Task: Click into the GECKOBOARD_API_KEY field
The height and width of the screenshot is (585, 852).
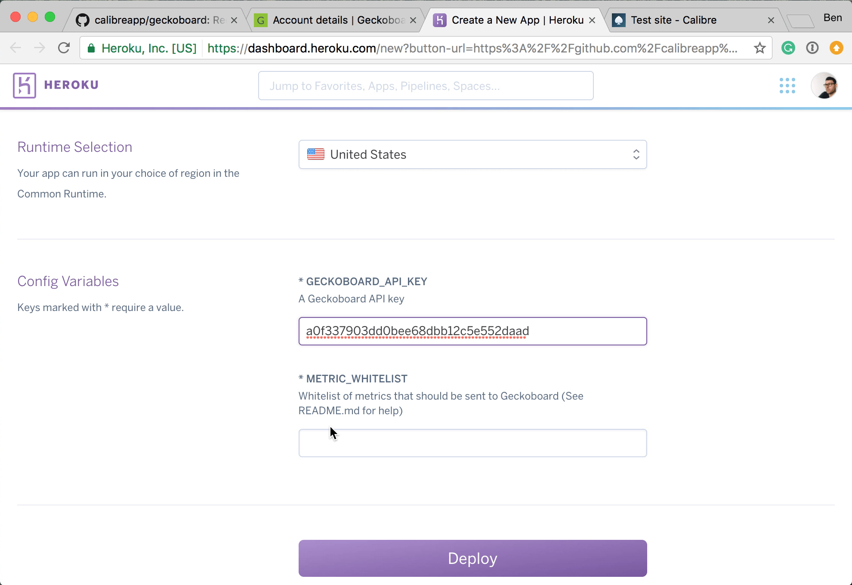Action: 472,331
